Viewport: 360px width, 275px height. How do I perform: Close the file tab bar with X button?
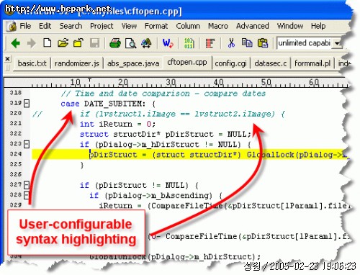tap(8, 58)
